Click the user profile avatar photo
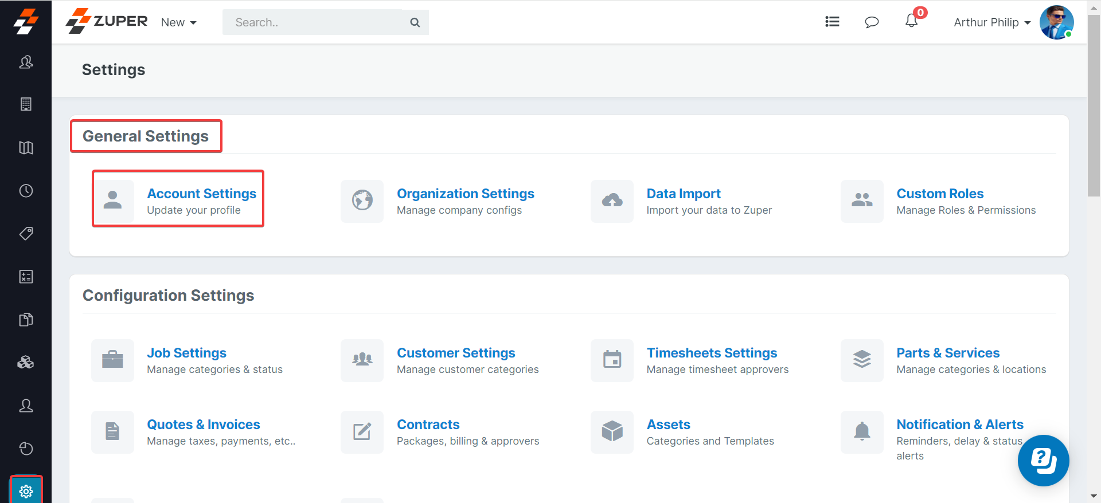 1056,22
